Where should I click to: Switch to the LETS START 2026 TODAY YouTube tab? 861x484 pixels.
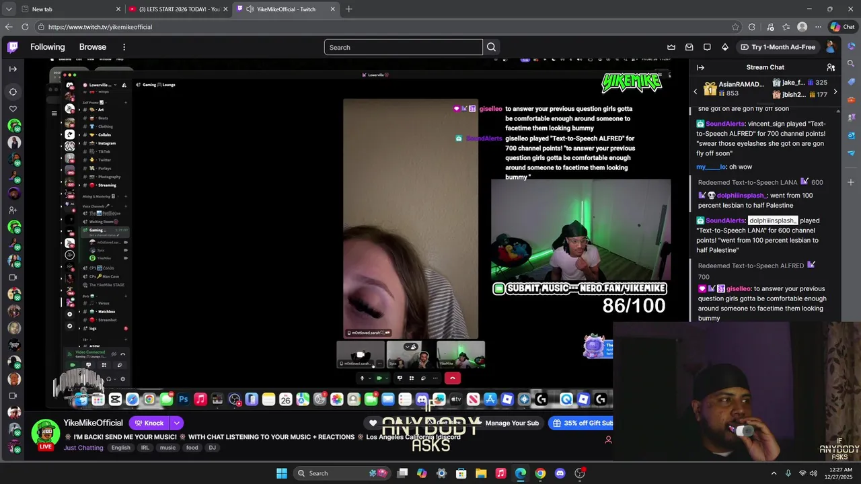178,9
